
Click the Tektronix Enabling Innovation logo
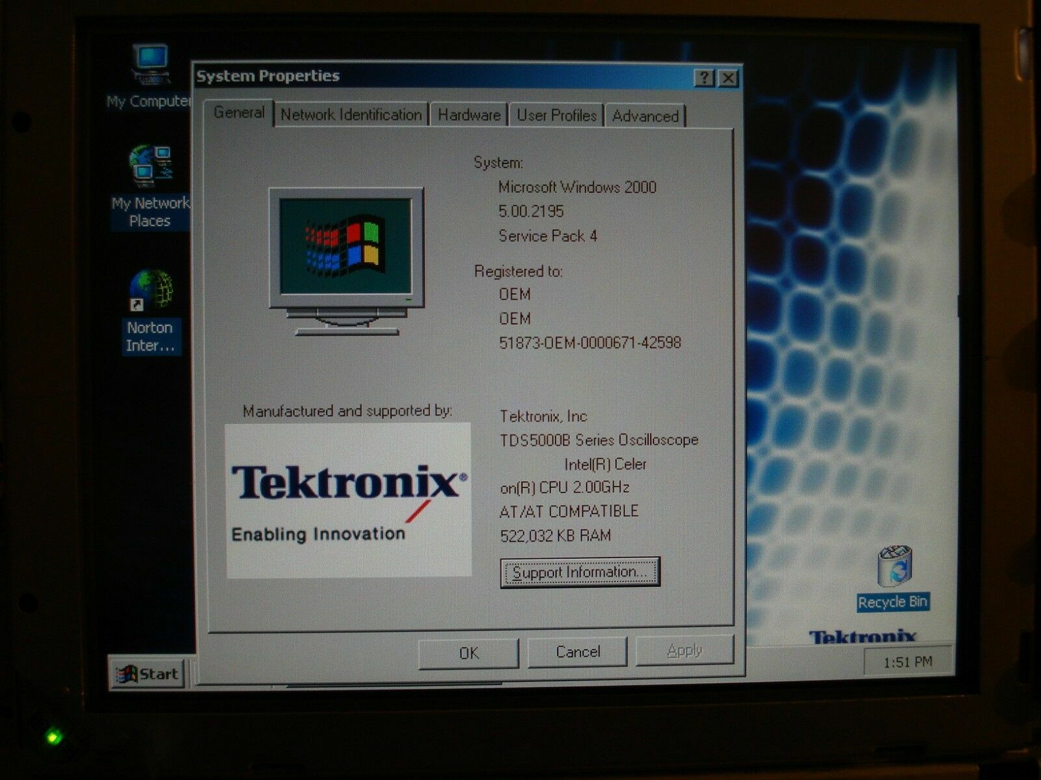348,500
